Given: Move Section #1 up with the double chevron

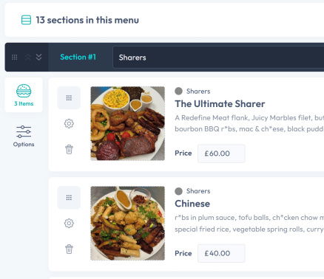Looking at the screenshot, I should (27, 58).
